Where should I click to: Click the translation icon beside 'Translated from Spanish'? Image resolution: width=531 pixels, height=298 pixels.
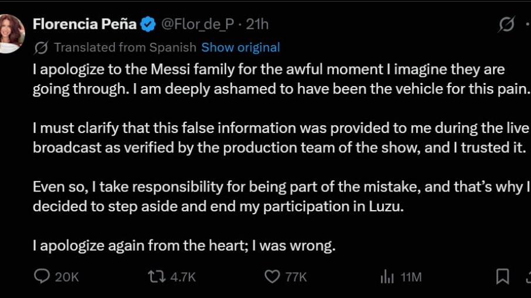pos(41,47)
